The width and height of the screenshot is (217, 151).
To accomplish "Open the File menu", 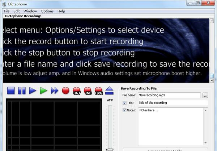I will pos(7,11).
